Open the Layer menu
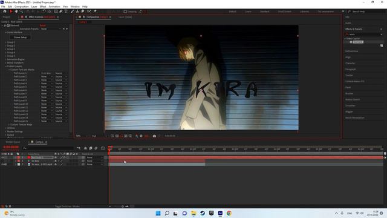The image size is (387, 218). (x=34, y=7)
